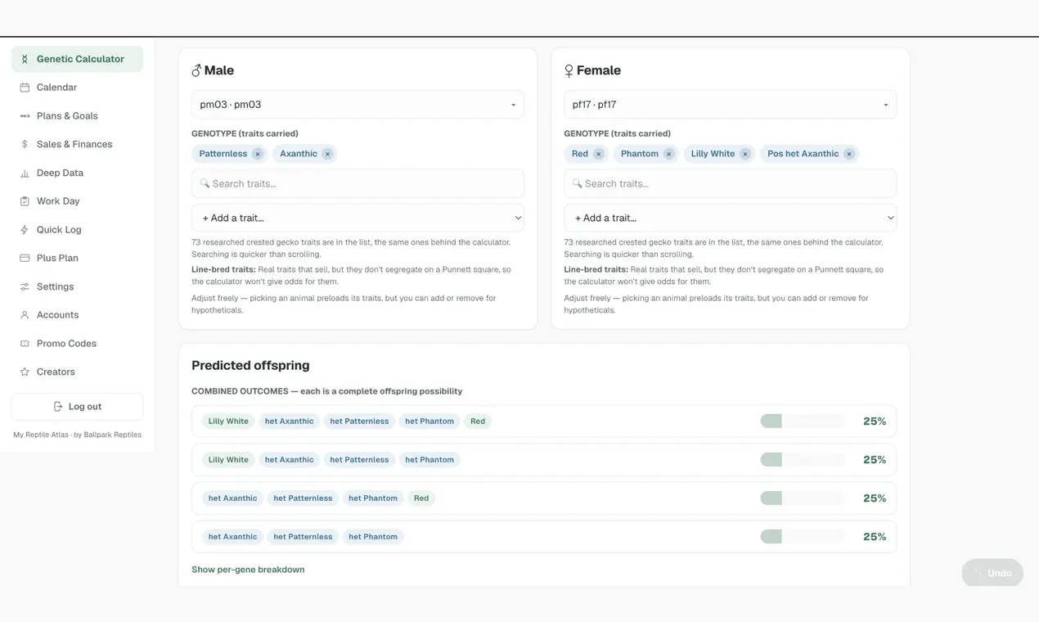Click the Accounts person icon
The height and width of the screenshot is (622, 1039).
(x=25, y=315)
